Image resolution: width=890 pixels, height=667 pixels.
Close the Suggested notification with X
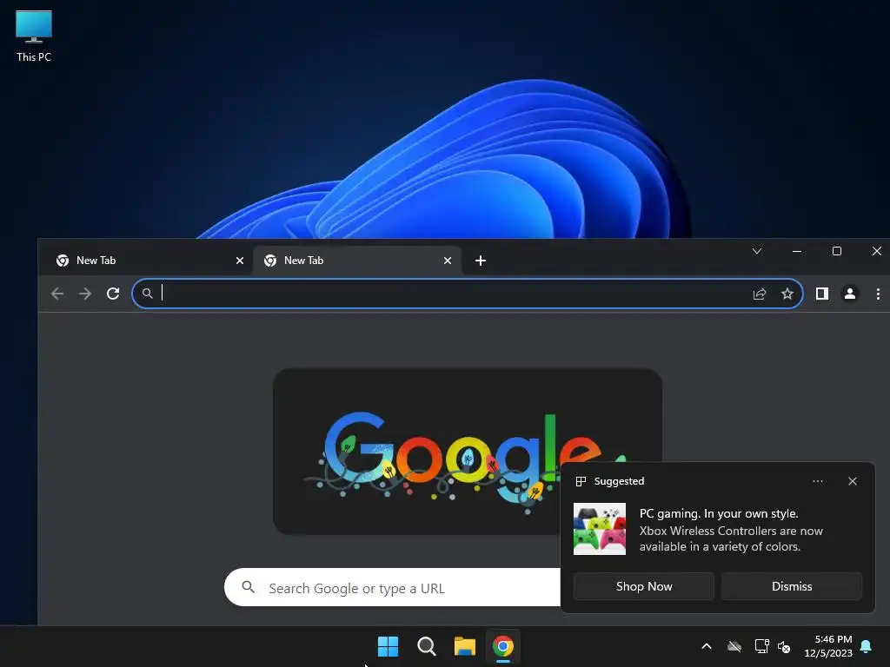click(852, 481)
